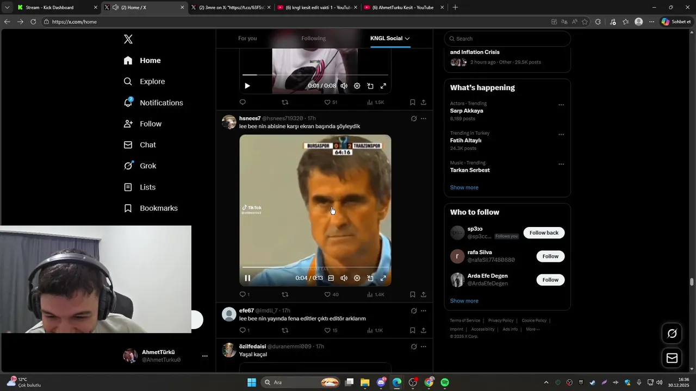Open options for Tarkan Serbest trend
Image resolution: width=696 pixels, height=391 pixels.
point(561,164)
